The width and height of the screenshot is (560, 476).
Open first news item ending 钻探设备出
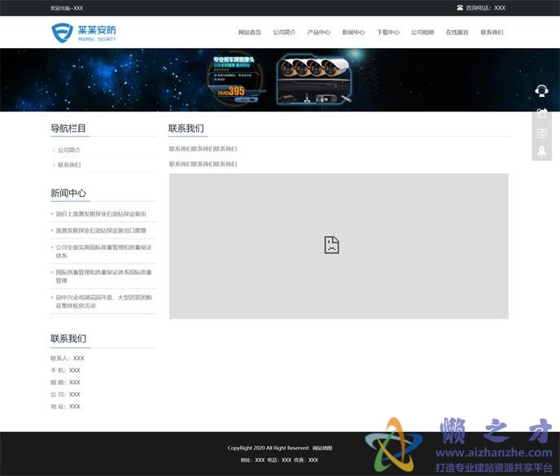[x=101, y=214]
